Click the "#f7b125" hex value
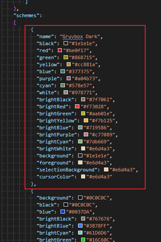 (102, 121)
